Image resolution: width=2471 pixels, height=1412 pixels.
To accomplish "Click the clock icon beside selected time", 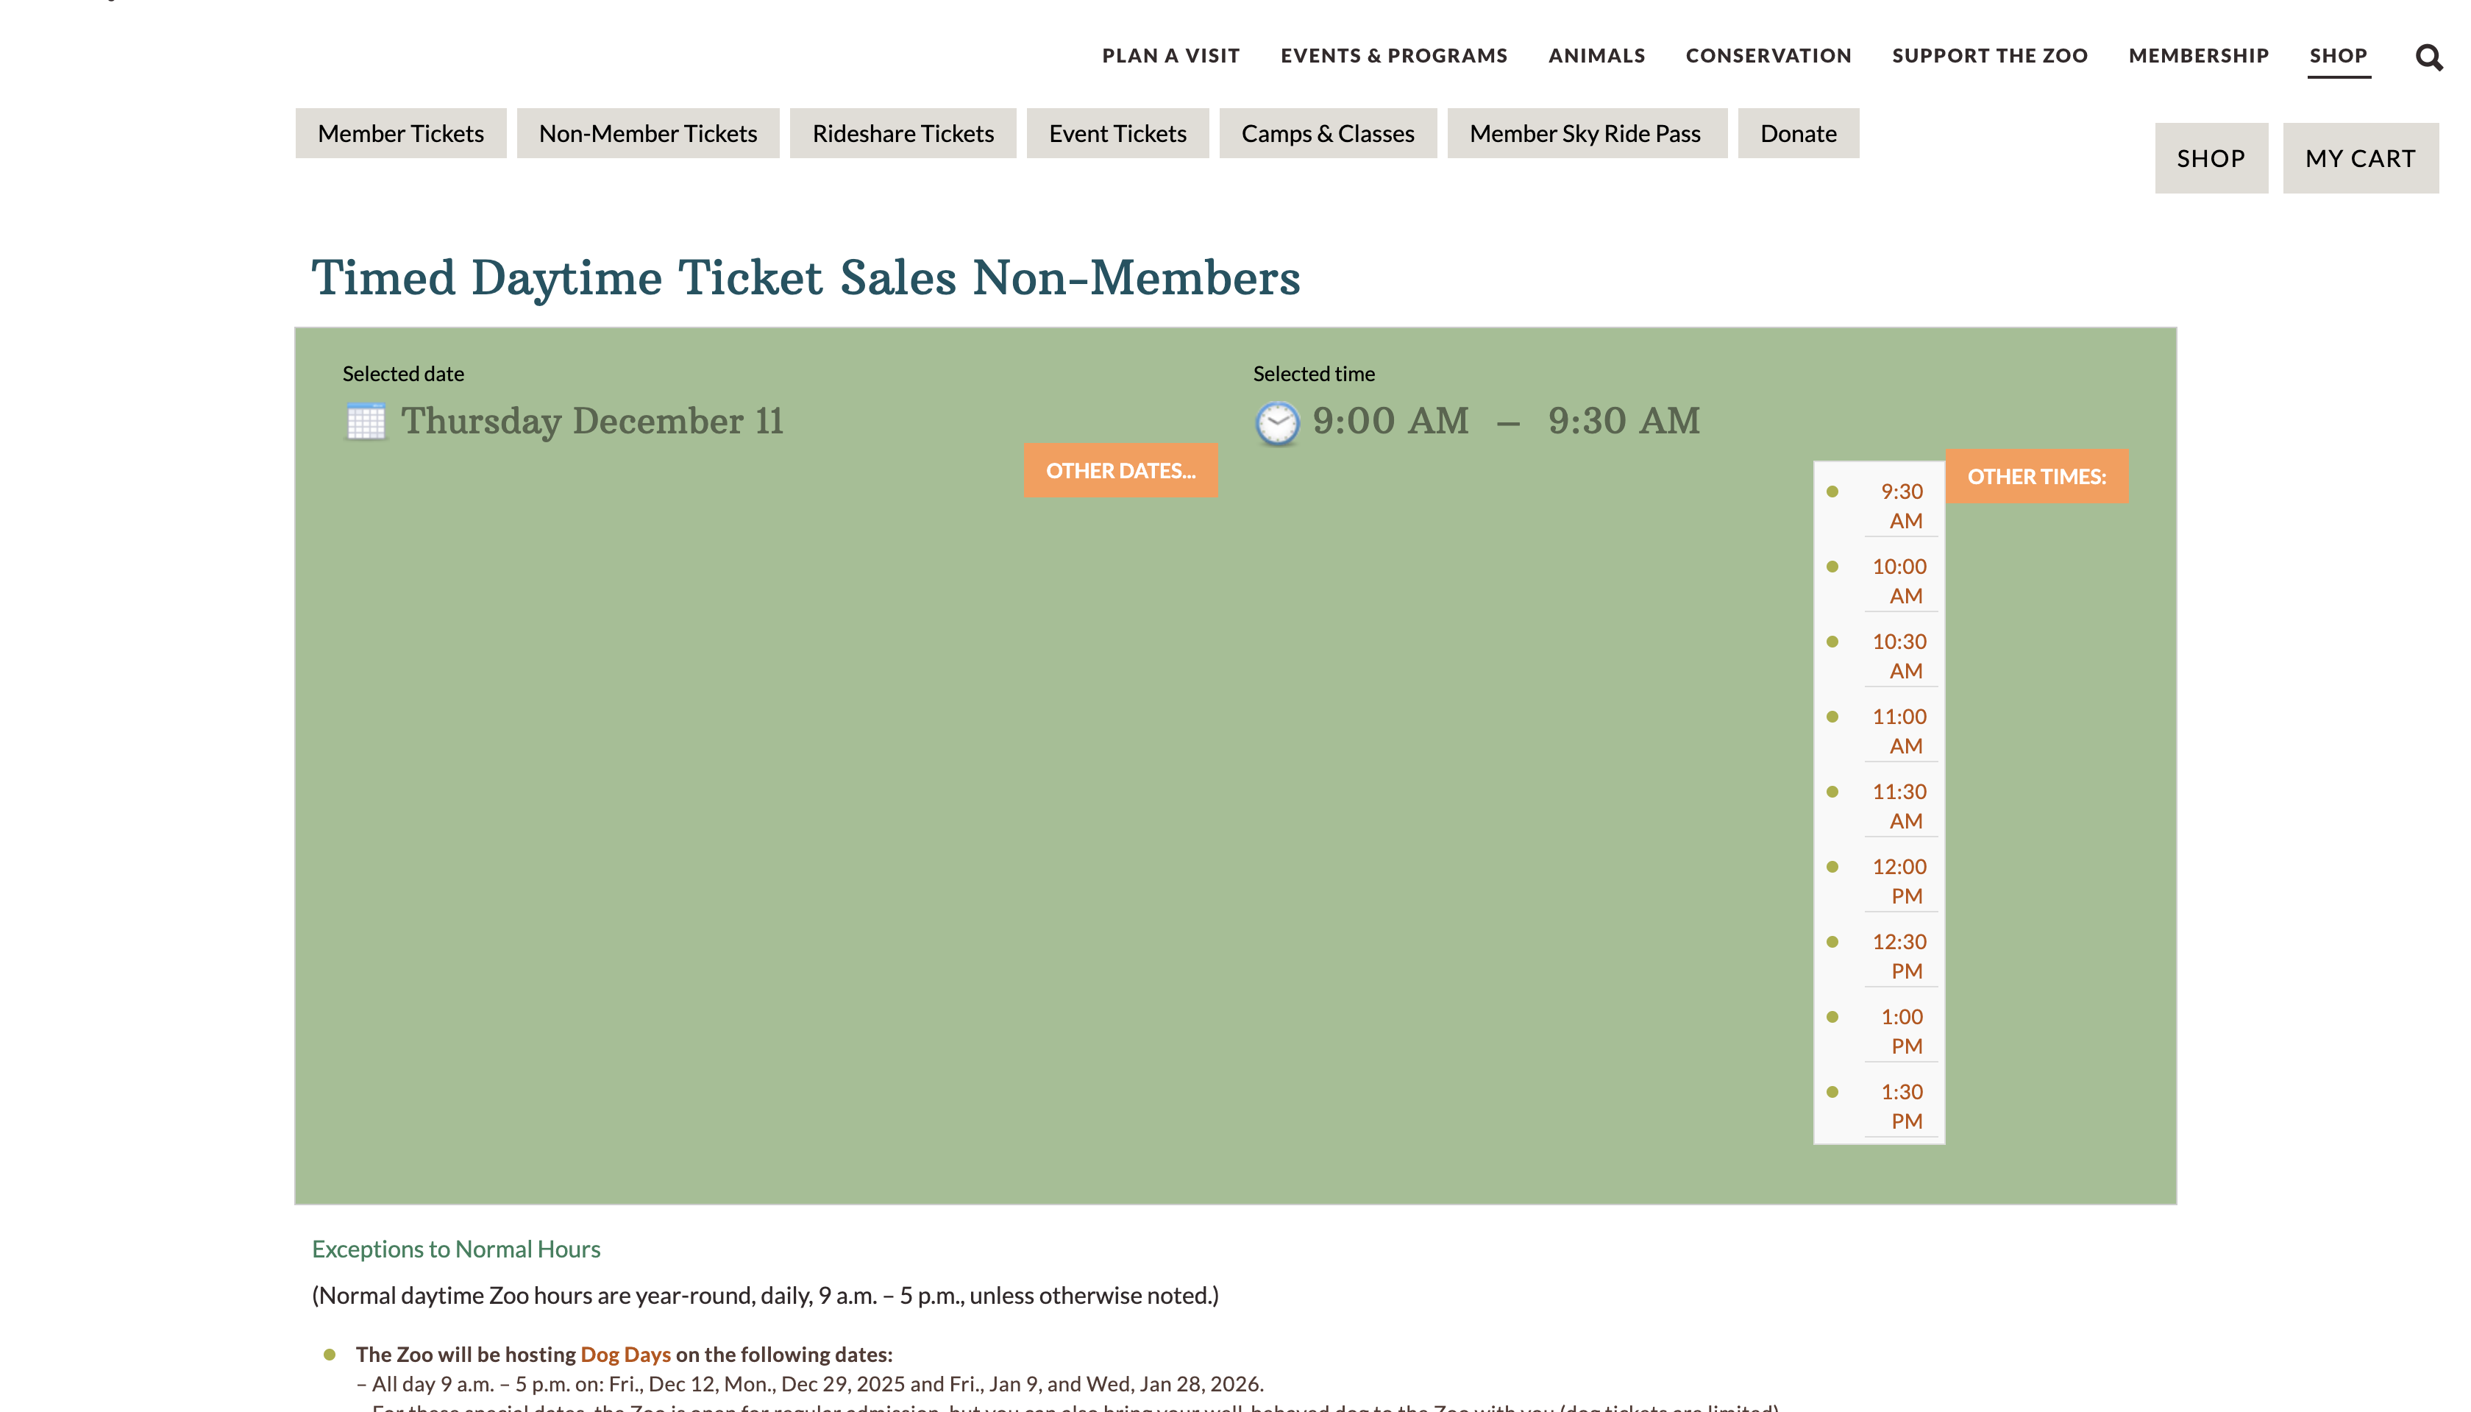I will (1277, 423).
